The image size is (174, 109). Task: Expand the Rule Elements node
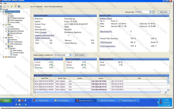[6, 29]
